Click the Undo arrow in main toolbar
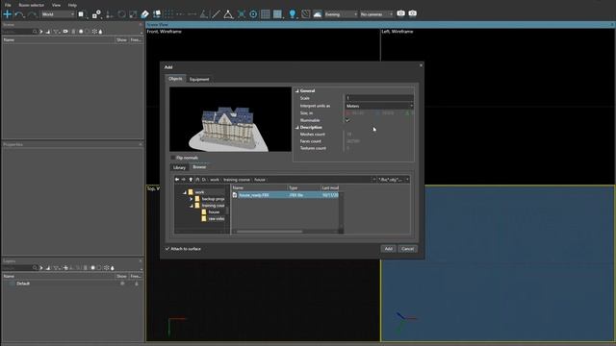616x346 pixels. pos(19,14)
